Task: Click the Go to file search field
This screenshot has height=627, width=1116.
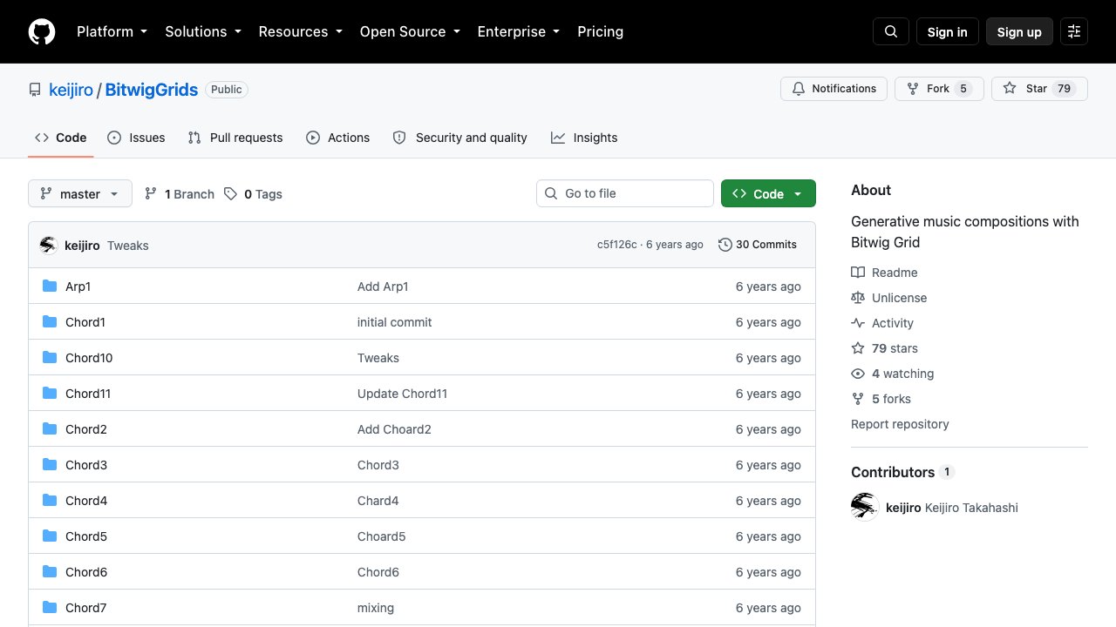Action: [625, 193]
